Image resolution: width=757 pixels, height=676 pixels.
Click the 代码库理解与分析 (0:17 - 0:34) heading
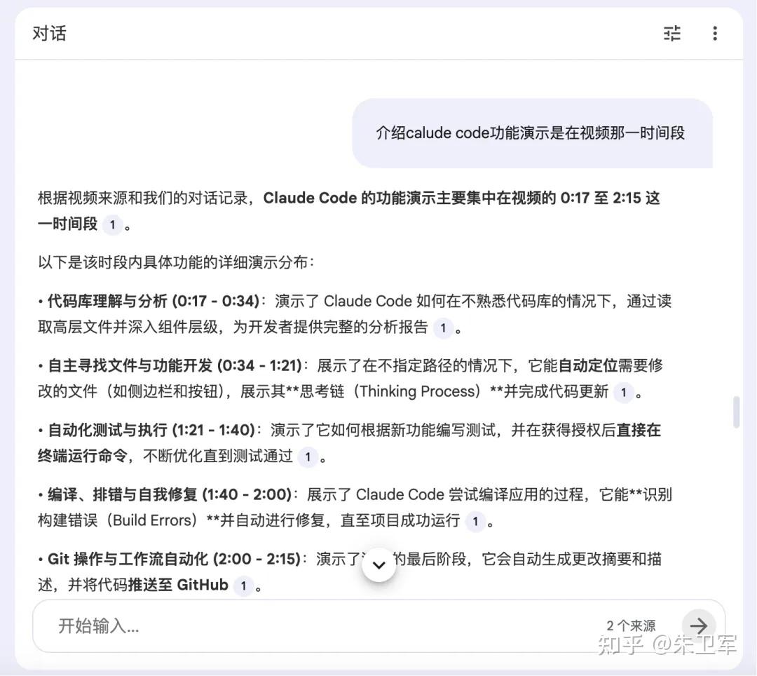pos(154,301)
